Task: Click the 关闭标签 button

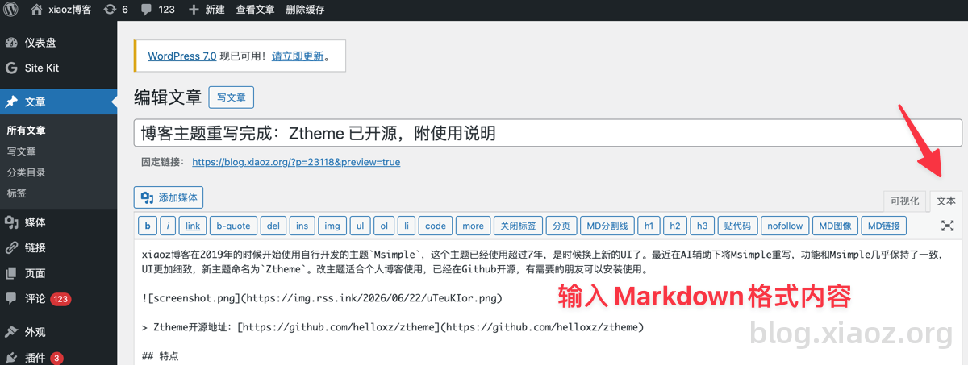Action: (518, 226)
